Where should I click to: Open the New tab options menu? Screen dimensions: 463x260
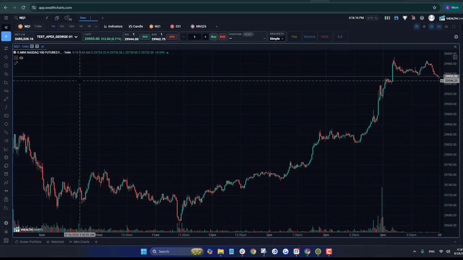[x=91, y=18]
